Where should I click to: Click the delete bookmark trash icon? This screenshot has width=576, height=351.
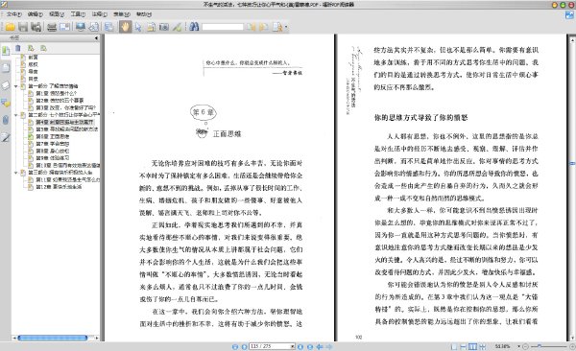pyautogui.click(x=17, y=48)
